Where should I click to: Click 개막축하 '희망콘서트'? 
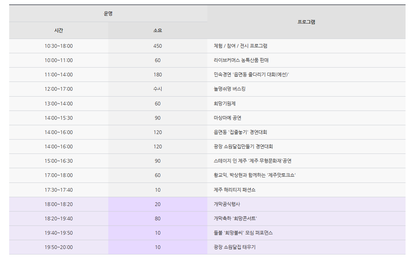235,219
